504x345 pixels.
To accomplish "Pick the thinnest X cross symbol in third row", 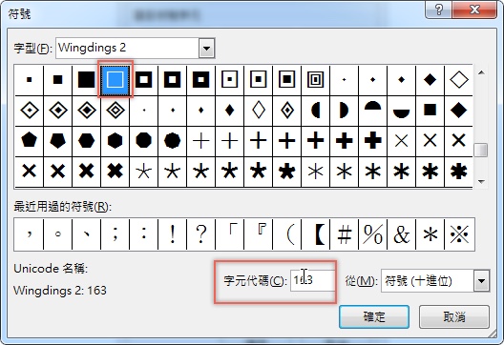I will 402,140.
